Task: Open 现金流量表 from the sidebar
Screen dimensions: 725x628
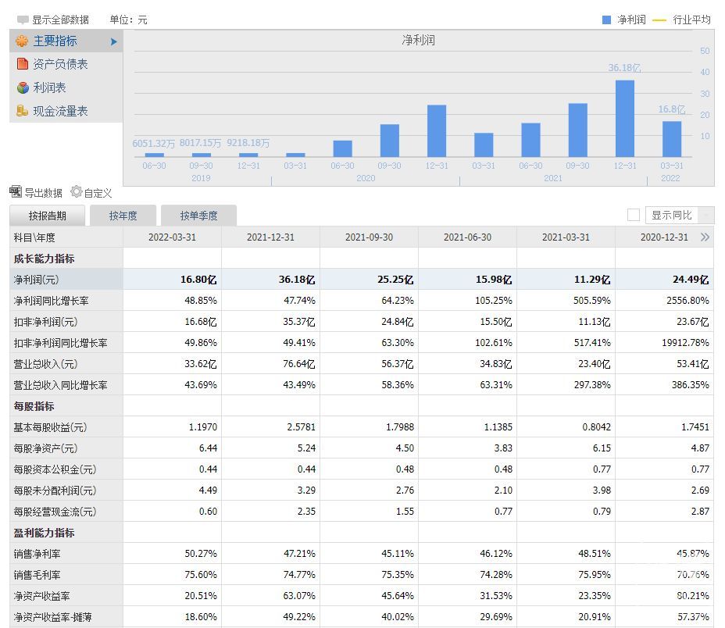Action: pos(60,111)
